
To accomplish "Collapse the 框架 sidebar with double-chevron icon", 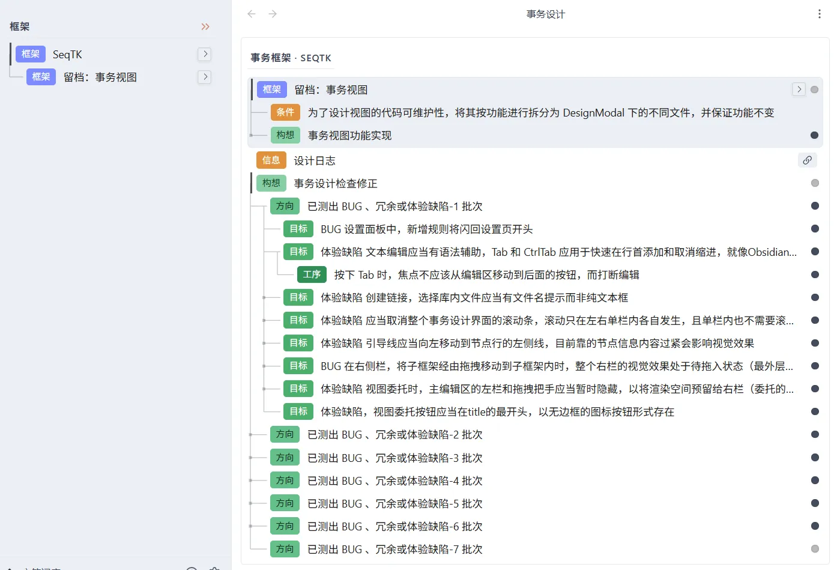I will tap(205, 26).
